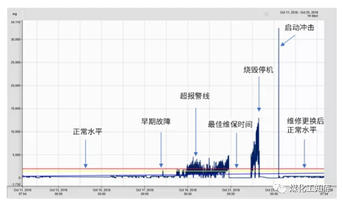This screenshot has width=342, height=203.
Task: Click the 30,000 y-axis value label
Action: tap(16, 39)
